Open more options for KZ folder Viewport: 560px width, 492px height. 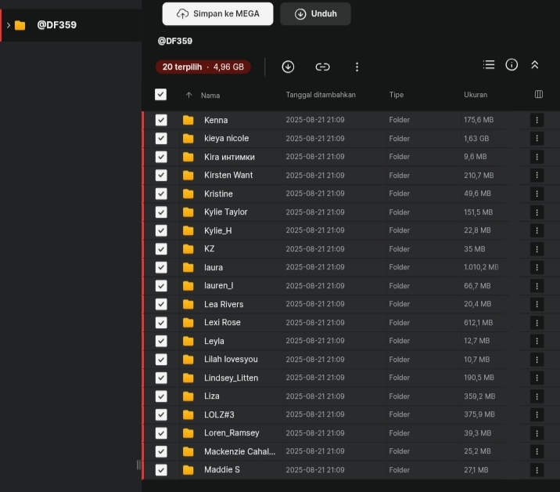pyautogui.click(x=537, y=249)
